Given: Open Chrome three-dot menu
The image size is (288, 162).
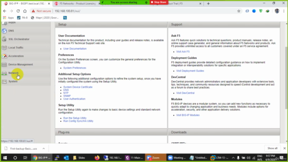Looking at the screenshot, I should (284, 11).
